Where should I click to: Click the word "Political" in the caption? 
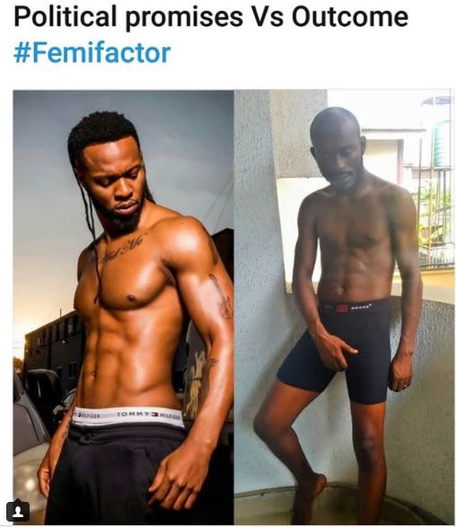(x=66, y=16)
